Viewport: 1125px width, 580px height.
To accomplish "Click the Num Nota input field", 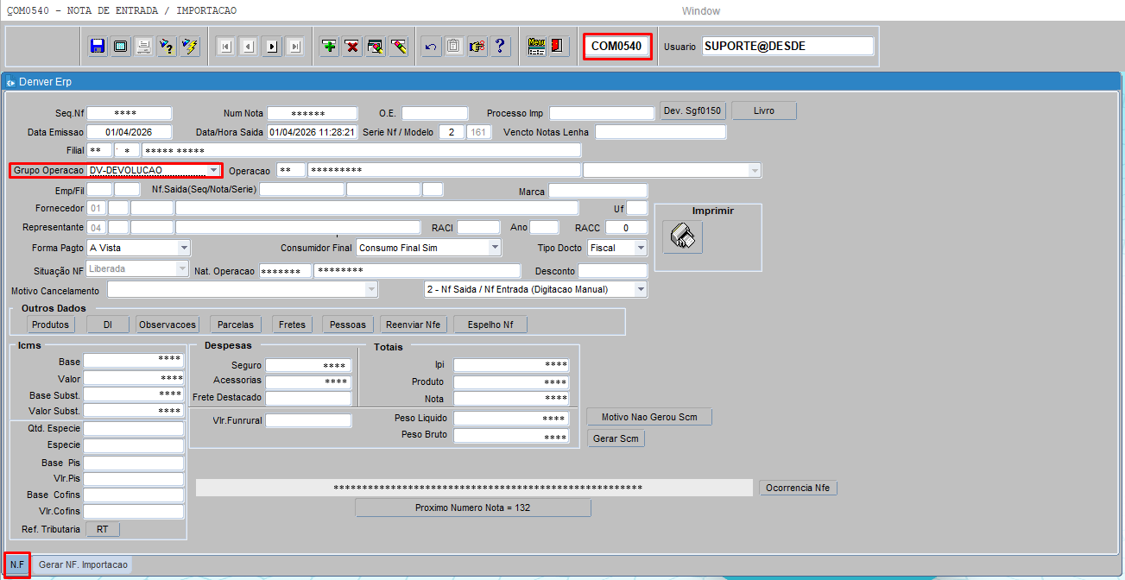I will (x=312, y=113).
